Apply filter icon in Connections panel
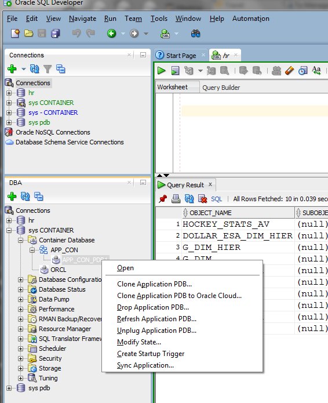 tap(48, 69)
